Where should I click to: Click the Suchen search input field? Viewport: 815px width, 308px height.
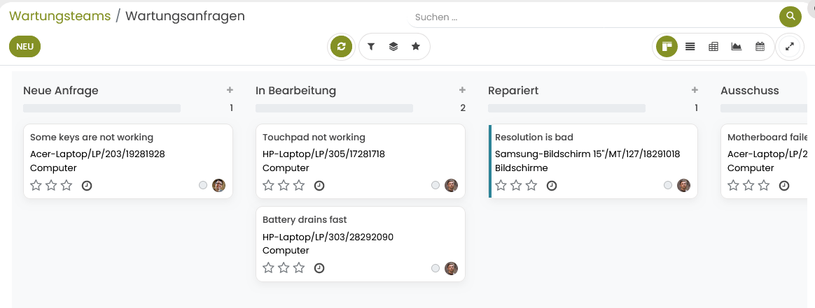592,17
